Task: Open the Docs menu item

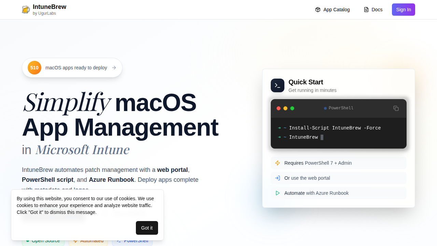Action: point(373,10)
